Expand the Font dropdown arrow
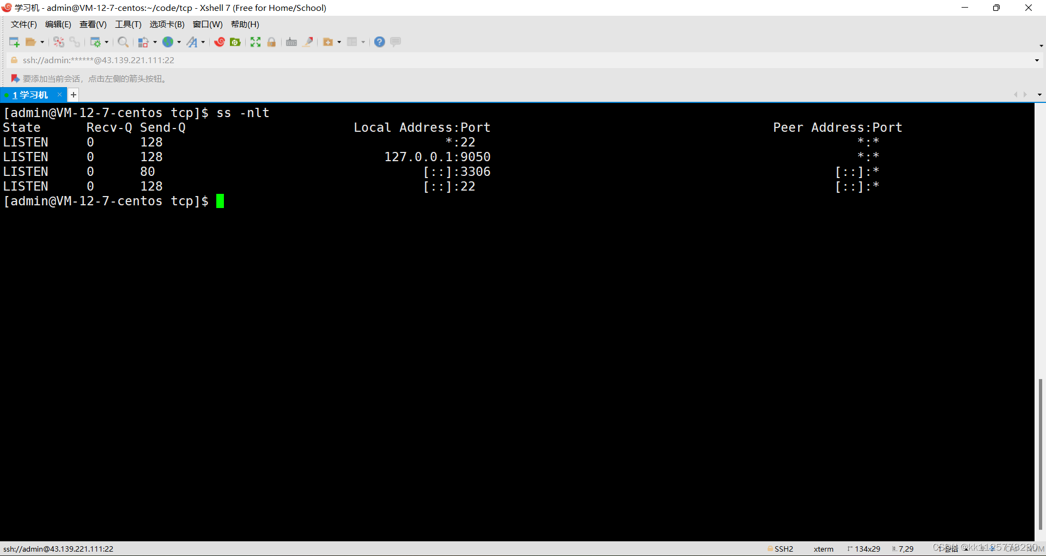The height and width of the screenshot is (556, 1046). (203, 42)
